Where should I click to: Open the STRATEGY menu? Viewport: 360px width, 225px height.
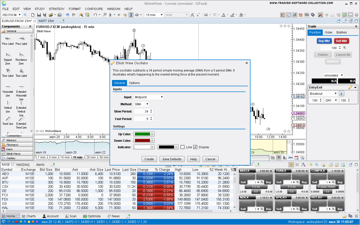(x=56, y=9)
